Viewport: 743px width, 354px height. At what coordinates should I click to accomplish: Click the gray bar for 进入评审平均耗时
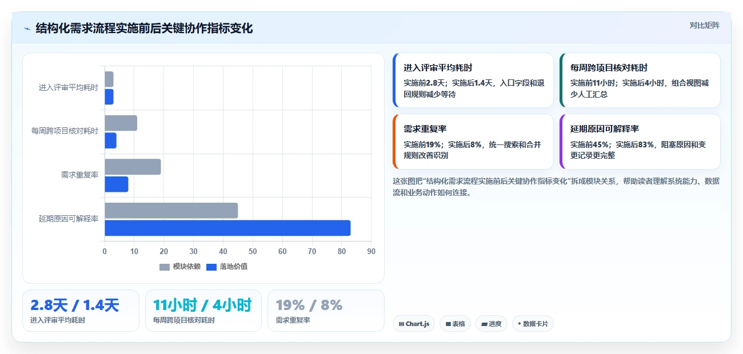109,79
